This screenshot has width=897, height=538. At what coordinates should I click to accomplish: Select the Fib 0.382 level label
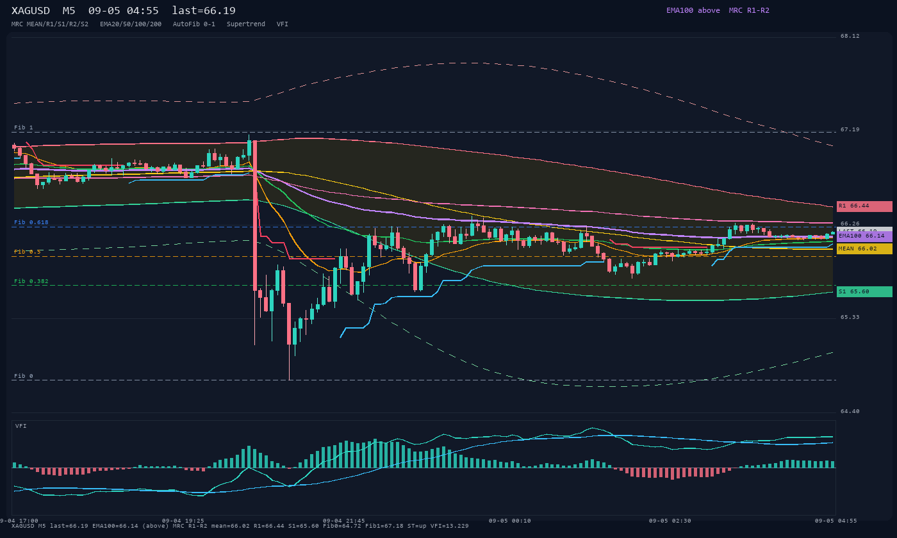click(x=31, y=281)
